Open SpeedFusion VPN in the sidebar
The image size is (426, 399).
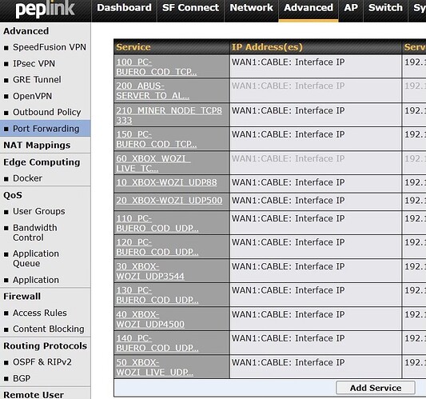[50, 47]
